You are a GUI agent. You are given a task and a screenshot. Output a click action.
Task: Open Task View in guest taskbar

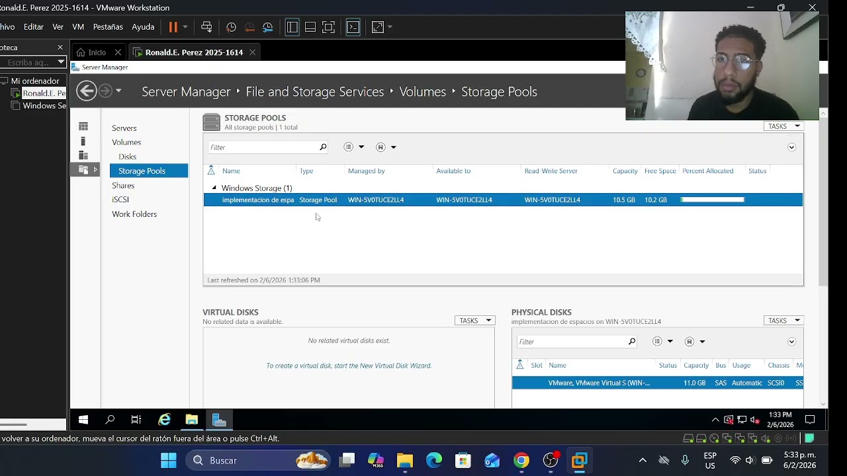pyautogui.click(x=136, y=420)
